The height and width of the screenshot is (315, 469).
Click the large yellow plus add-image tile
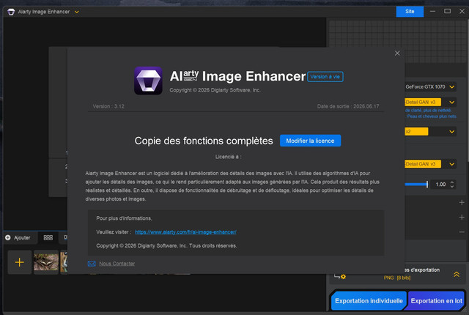[20, 262]
